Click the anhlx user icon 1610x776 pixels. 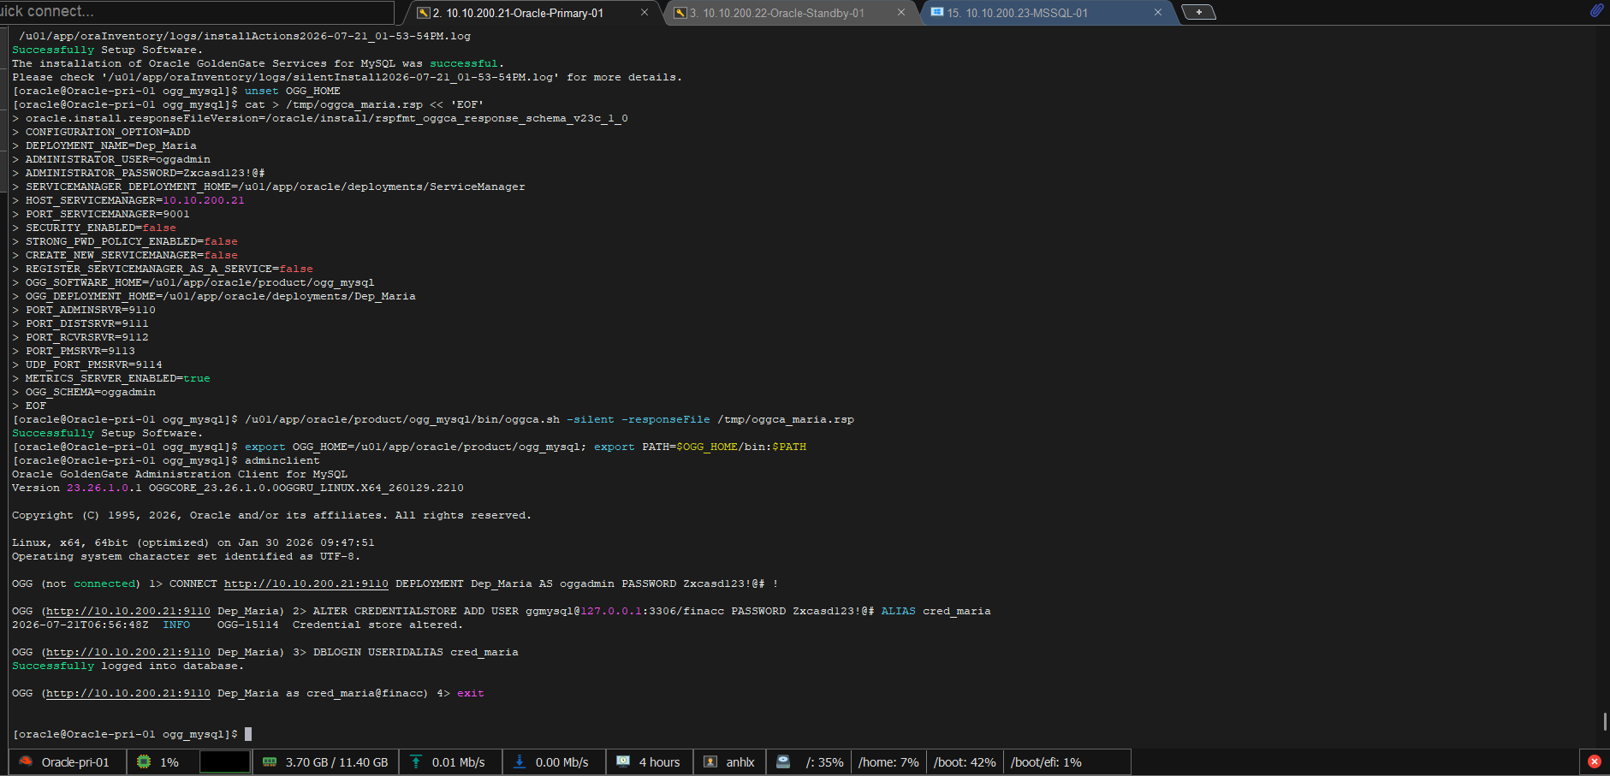(710, 761)
